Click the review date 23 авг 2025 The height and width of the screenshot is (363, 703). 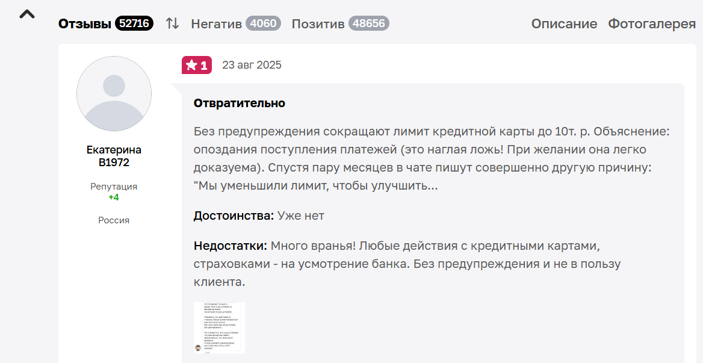click(x=252, y=65)
